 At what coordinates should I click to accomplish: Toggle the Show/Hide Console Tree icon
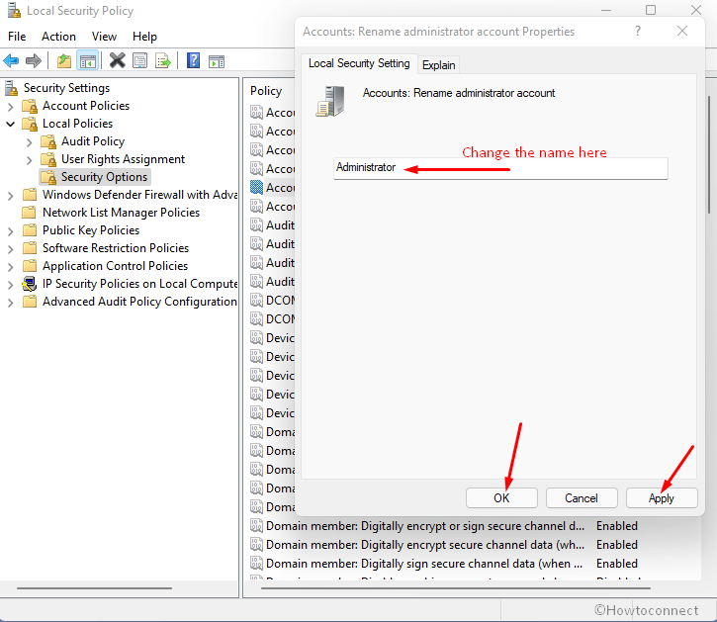87,60
